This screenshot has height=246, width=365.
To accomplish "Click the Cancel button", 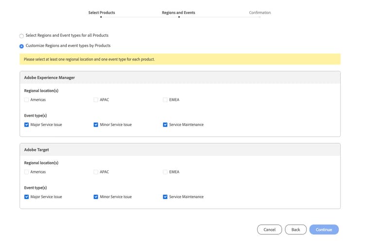I will coord(269,230).
